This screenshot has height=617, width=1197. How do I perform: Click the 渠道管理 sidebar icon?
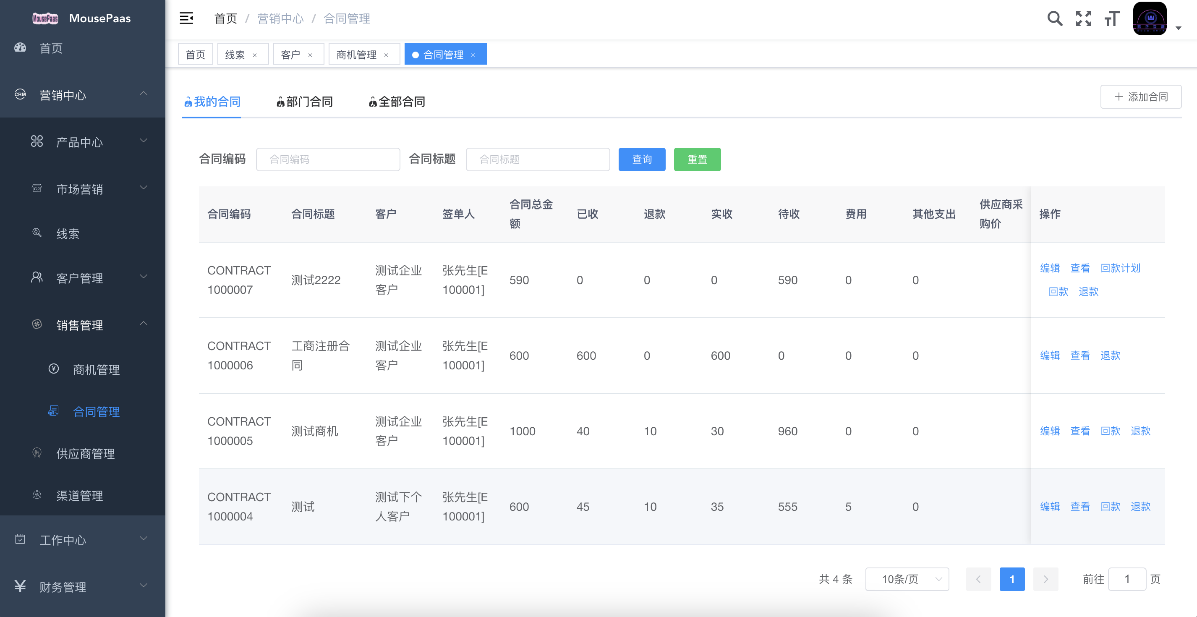[37, 495]
